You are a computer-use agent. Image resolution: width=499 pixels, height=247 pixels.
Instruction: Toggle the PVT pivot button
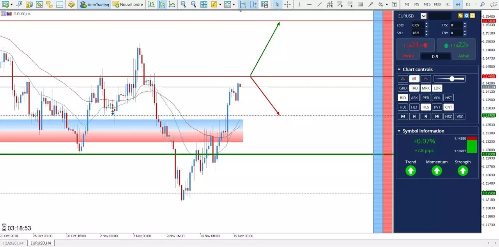(x=437, y=107)
